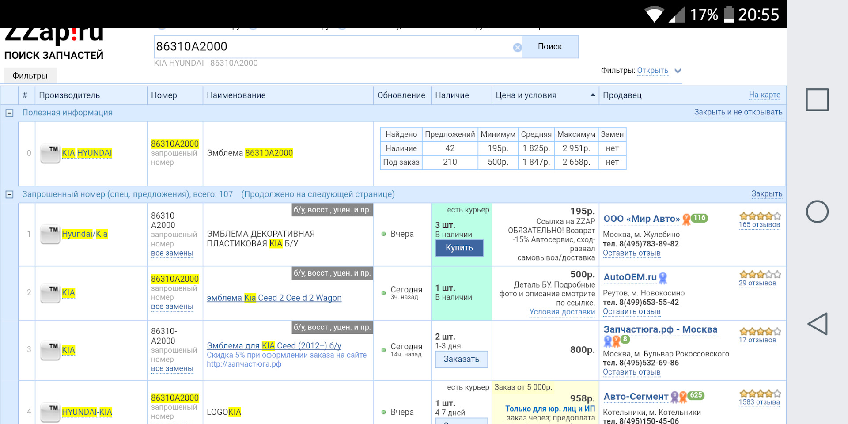The image size is (848, 424).
Task: View the 29 отзывов reviews link
Action: 757,284
